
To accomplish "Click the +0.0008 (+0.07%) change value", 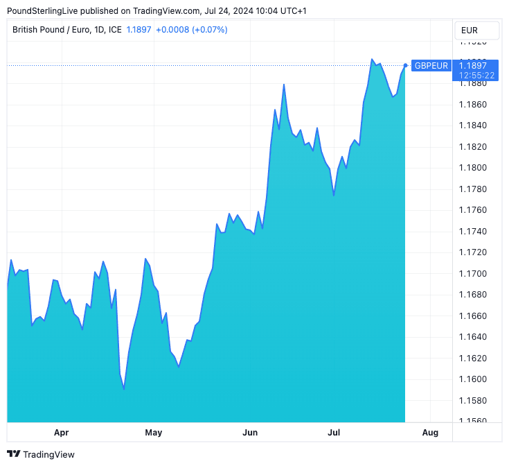I will pyautogui.click(x=191, y=30).
